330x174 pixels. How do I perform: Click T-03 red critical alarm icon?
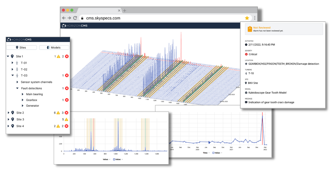pyautogui.click(x=67, y=76)
